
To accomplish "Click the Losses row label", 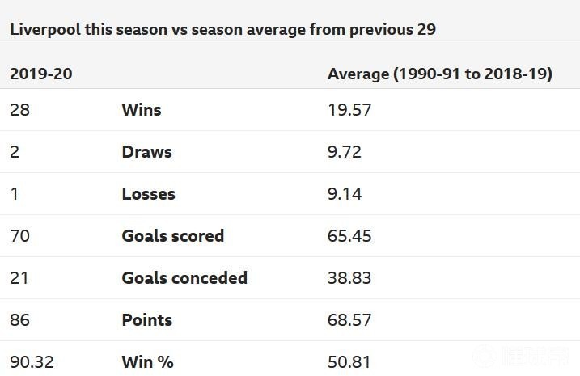I will [x=148, y=194].
